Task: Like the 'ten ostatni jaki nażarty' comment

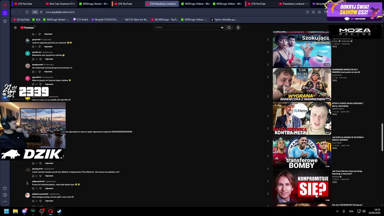Action: [33, 72]
